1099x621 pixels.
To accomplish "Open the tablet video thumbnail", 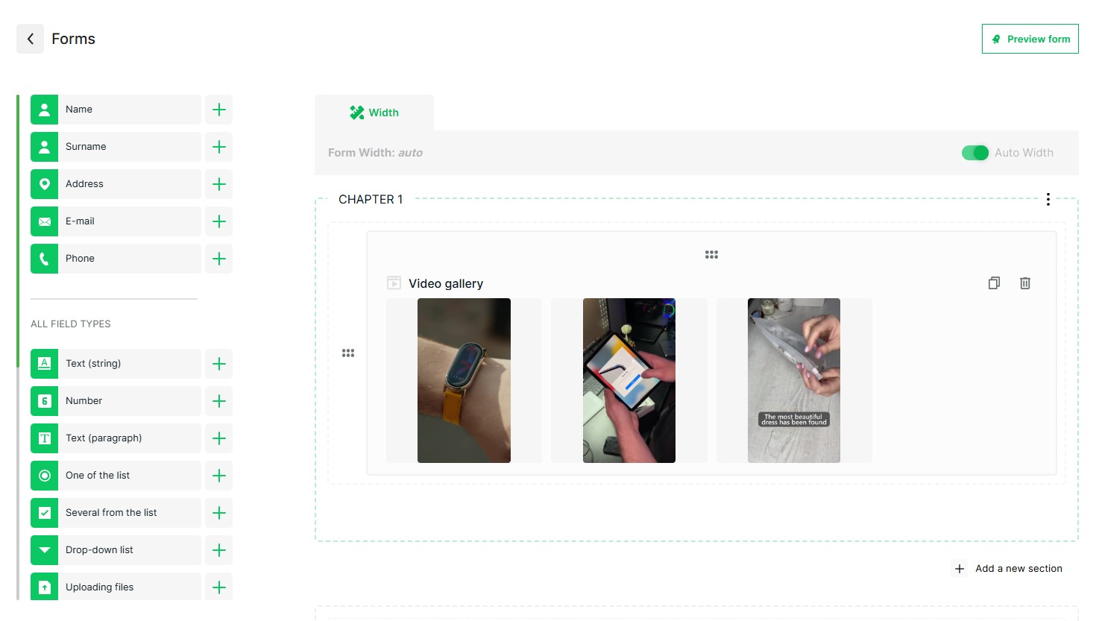I will click(x=629, y=380).
